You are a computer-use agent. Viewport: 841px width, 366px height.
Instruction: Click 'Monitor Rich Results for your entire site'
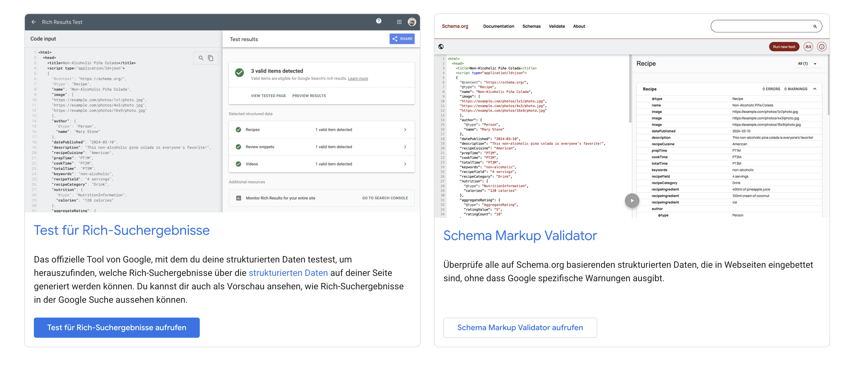click(280, 198)
